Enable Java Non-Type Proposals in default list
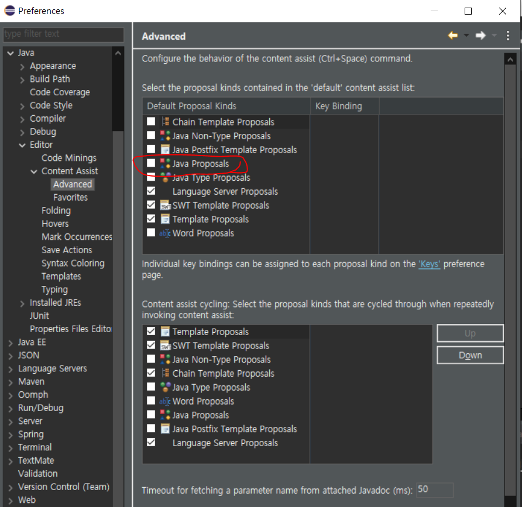The image size is (522, 507). pos(151,136)
